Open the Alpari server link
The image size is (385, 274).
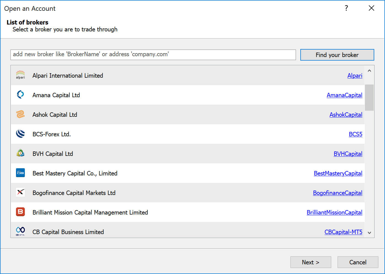click(355, 75)
